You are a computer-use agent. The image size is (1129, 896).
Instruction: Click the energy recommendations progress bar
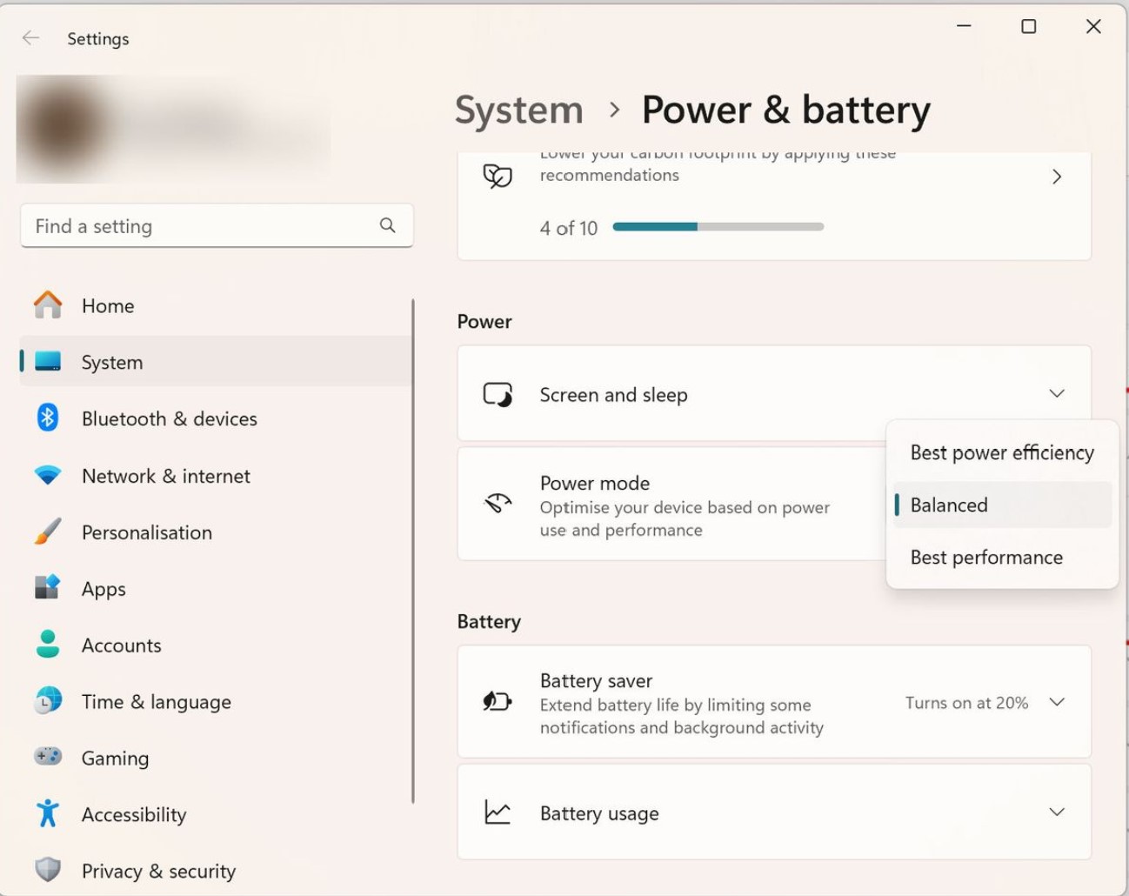(x=718, y=226)
